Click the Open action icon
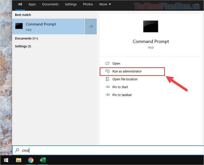The image size is (204, 165). click(107, 63)
